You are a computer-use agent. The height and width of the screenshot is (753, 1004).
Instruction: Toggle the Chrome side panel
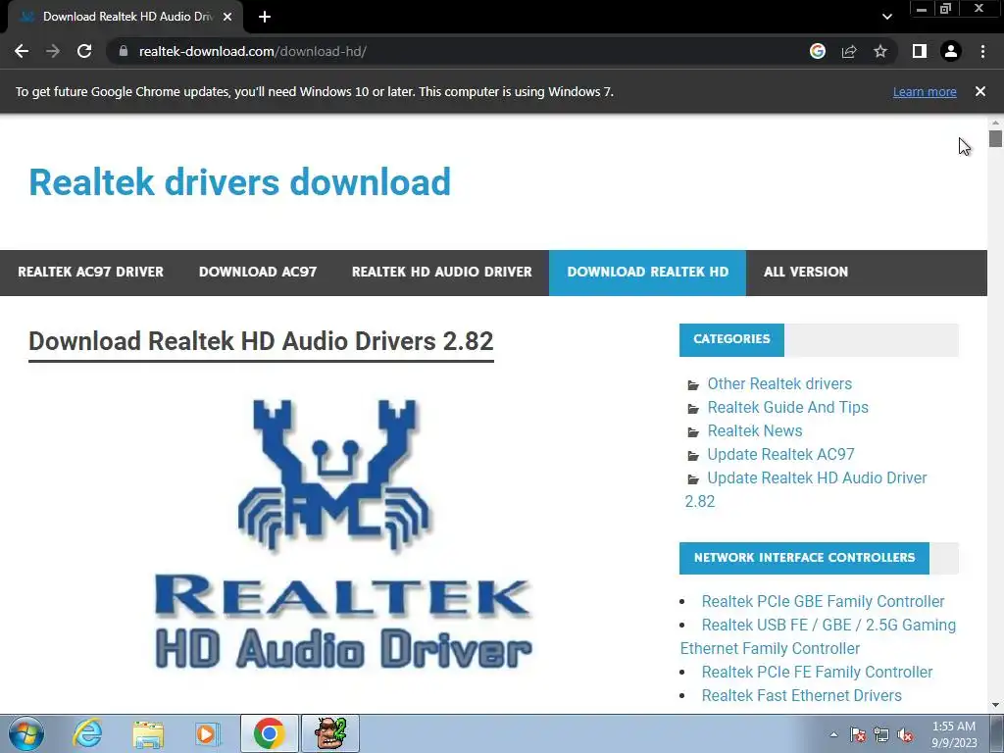pyautogui.click(x=920, y=51)
